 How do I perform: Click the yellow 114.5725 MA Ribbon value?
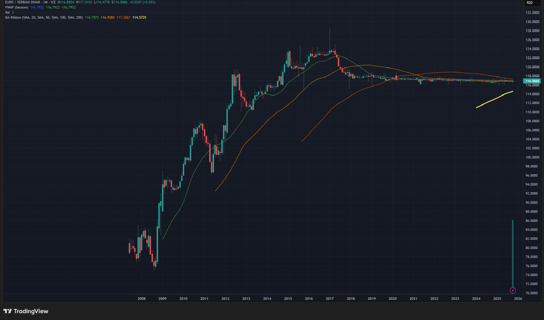(x=139, y=18)
